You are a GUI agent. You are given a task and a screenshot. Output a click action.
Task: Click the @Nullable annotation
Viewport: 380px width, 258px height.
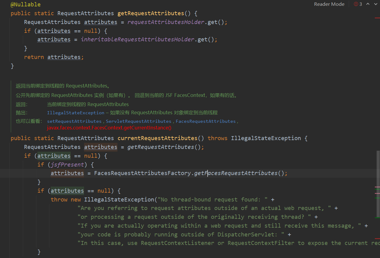pos(25,5)
